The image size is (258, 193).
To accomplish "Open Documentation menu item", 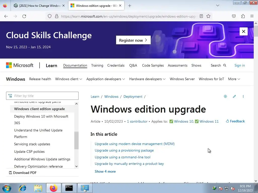I will point(75,66).
